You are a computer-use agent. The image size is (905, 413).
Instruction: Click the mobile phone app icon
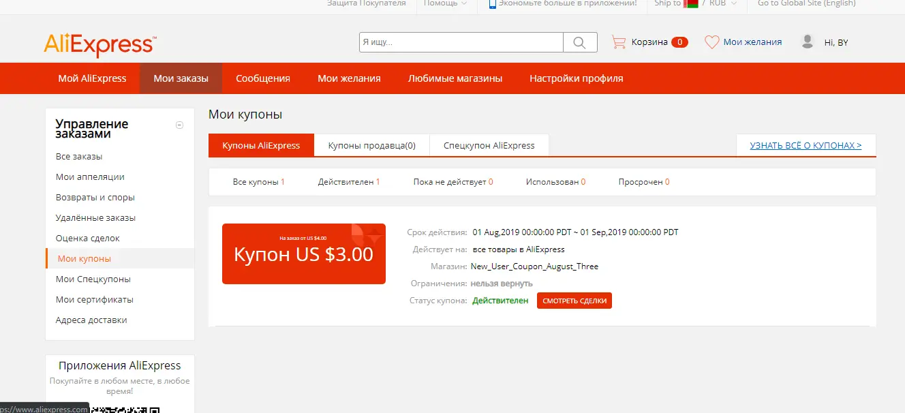coord(493,3)
